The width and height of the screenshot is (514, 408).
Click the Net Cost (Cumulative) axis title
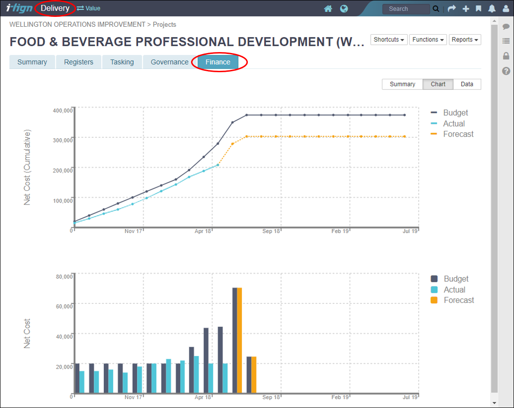27,167
